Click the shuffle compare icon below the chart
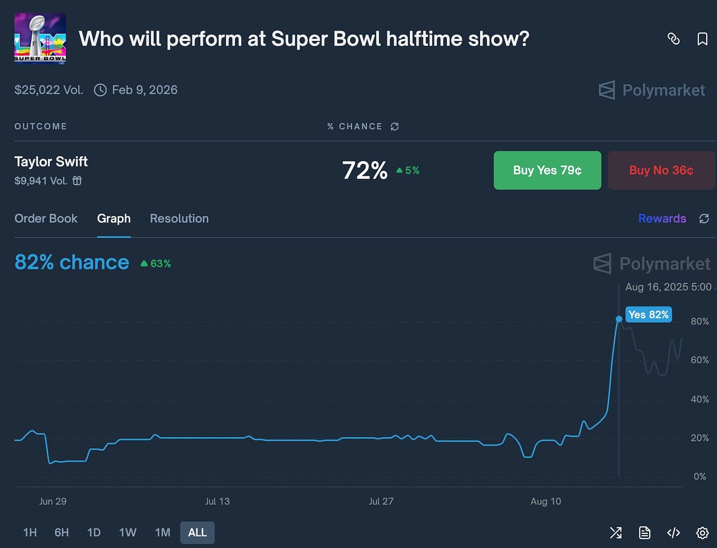Screen dimensions: 717x548 click(616, 533)
